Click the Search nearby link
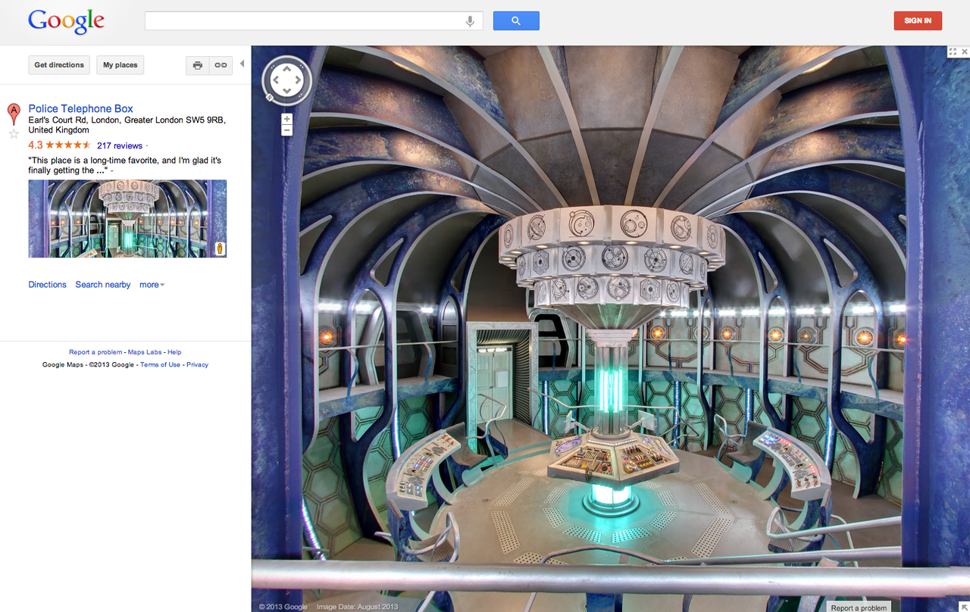Viewport: 970px width, 612px height. tap(103, 285)
